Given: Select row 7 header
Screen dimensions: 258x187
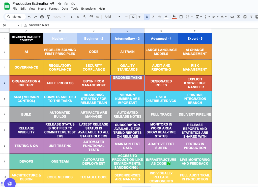Looking at the screenshot, I should 5,130.
